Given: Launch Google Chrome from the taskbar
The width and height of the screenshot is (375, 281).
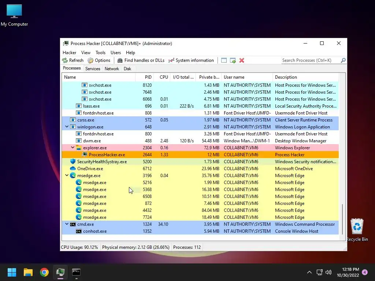Looking at the screenshot, I should [44, 272].
